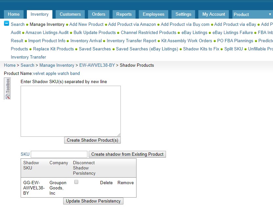The height and width of the screenshot is (211, 273).
Task: Go to the Home tab
Action: pos(13,14)
